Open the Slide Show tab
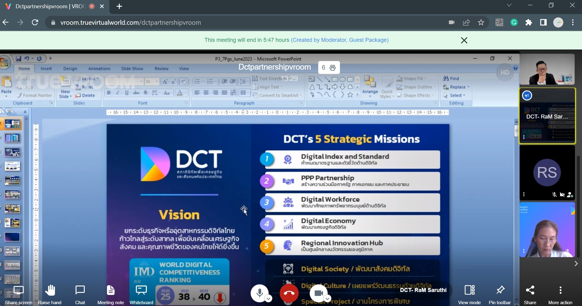582x306 pixels. (132, 69)
